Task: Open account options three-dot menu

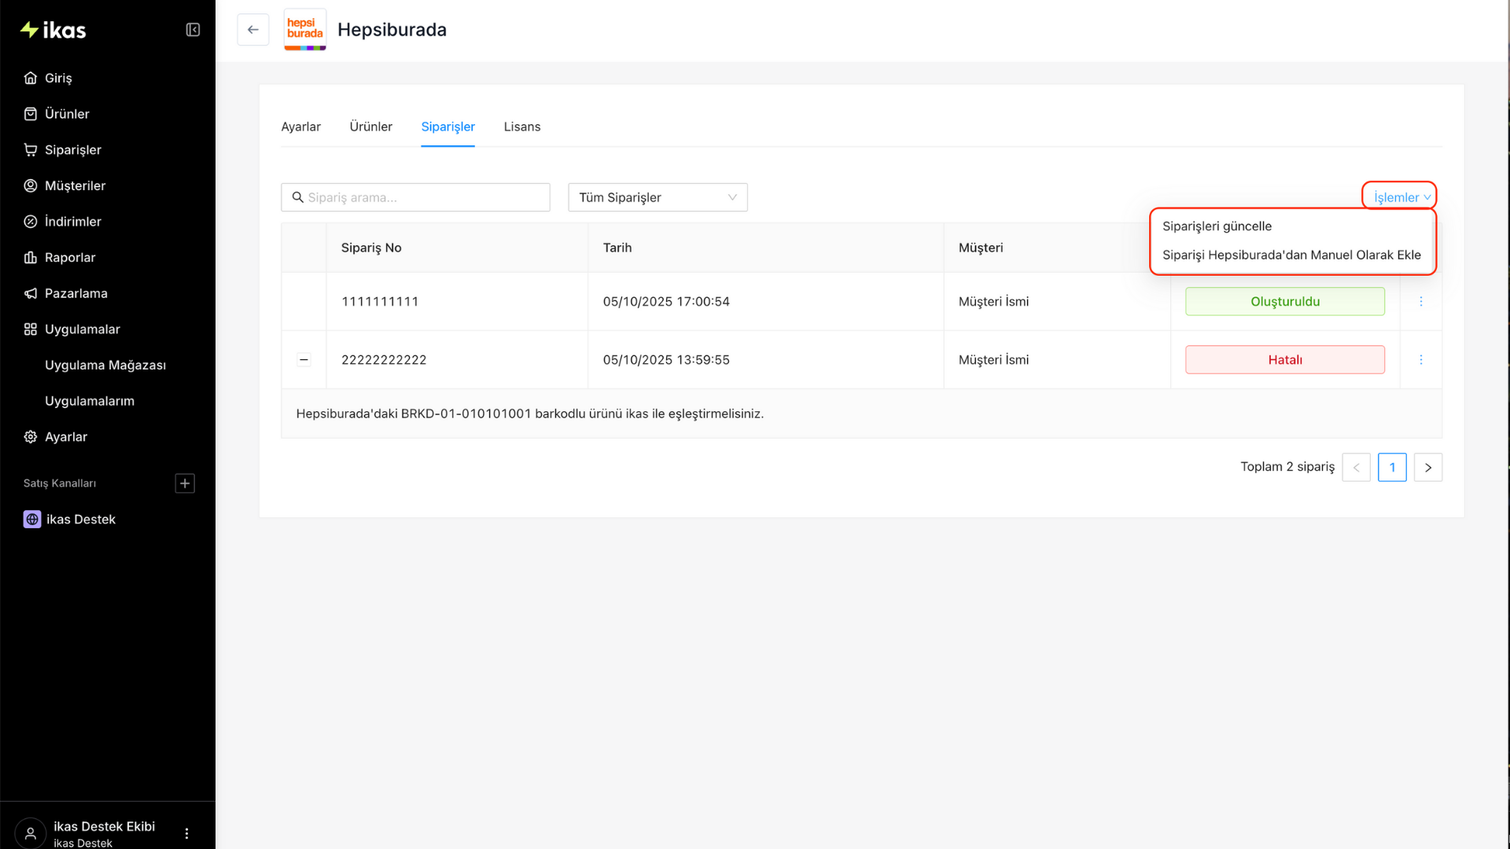Action: 186,833
